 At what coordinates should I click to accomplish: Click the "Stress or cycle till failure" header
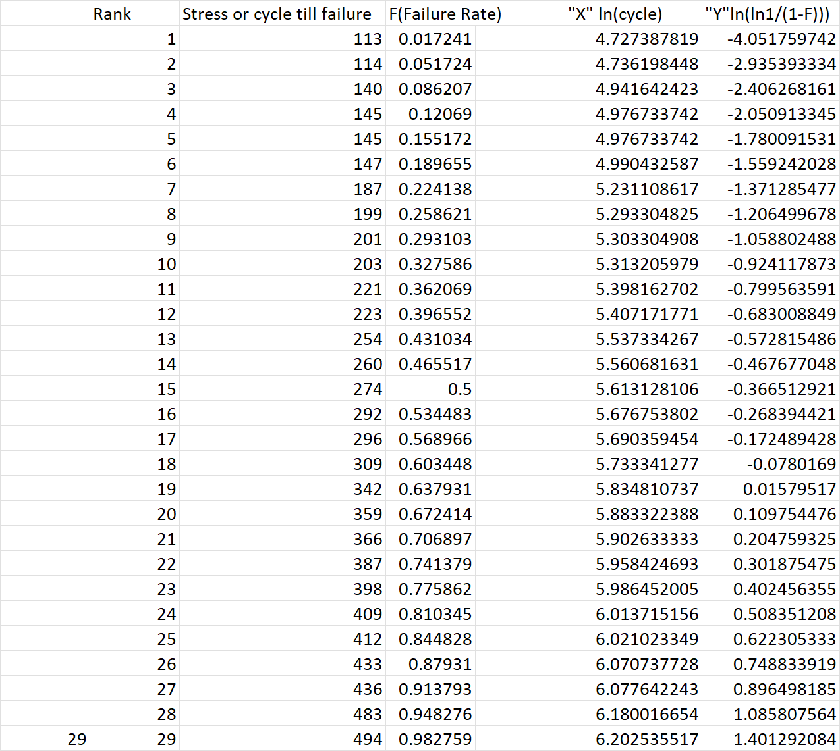[x=277, y=14]
